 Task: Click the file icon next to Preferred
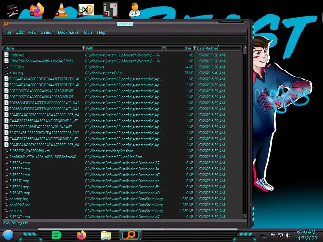6,55
